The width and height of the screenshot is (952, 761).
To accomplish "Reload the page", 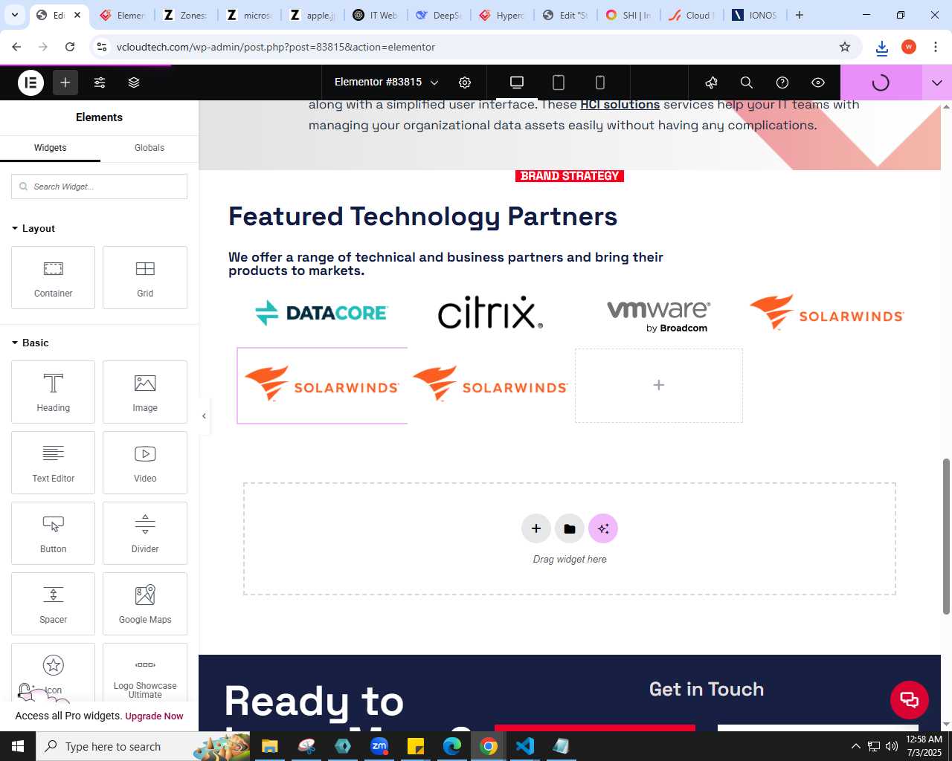I will pyautogui.click(x=70, y=47).
